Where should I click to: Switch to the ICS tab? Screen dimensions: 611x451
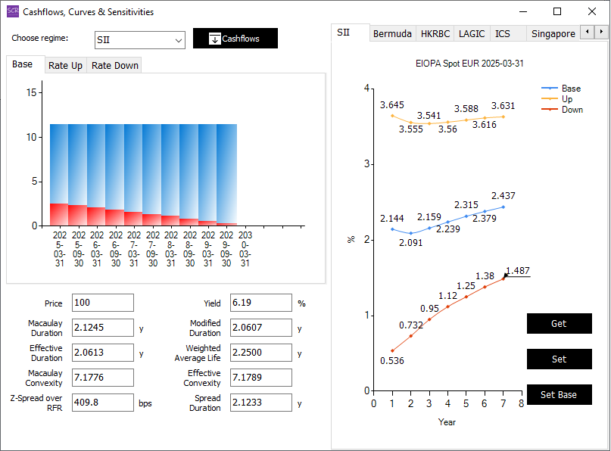pos(502,34)
